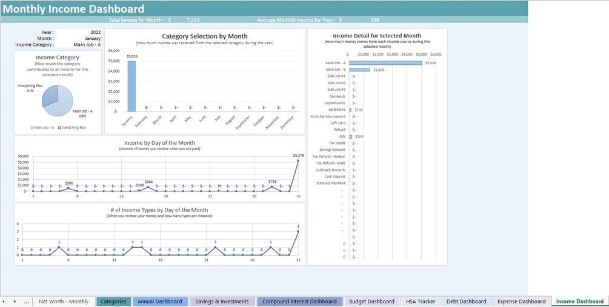Image resolution: width=609 pixels, height=307 pixels.
Task: Select the Income Category chart title
Action: point(58,58)
